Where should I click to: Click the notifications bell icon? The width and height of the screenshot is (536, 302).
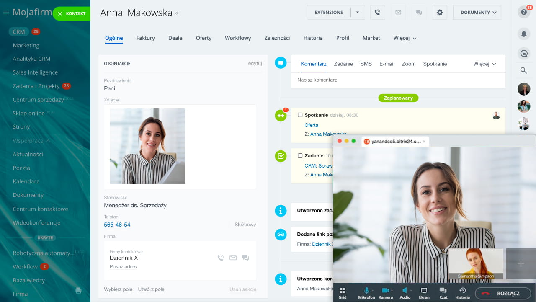click(523, 34)
